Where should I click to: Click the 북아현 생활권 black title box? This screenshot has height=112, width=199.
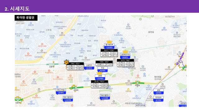(x=26, y=18)
